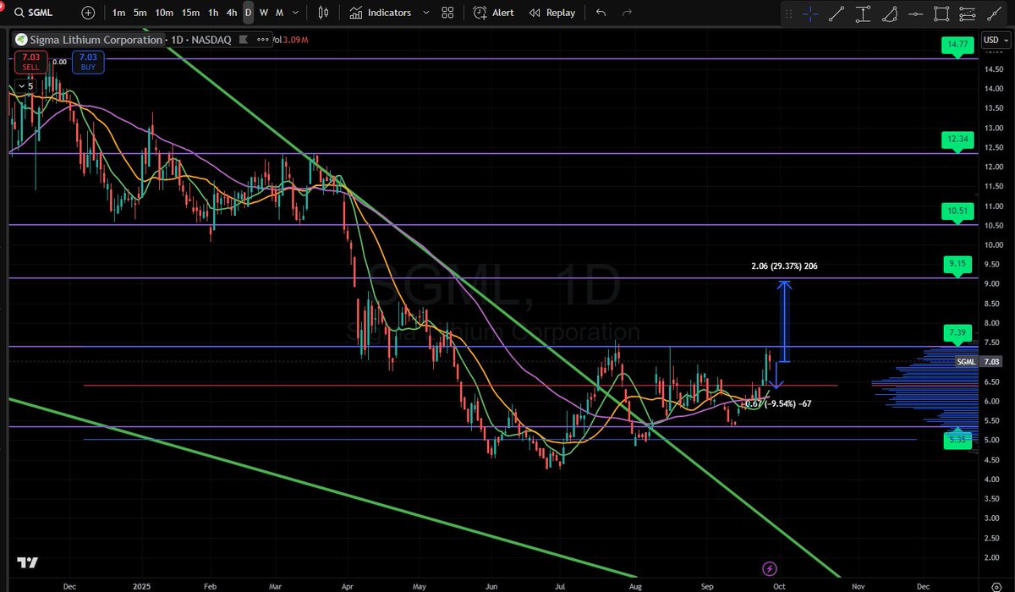Click the TradingView logo

(28, 563)
